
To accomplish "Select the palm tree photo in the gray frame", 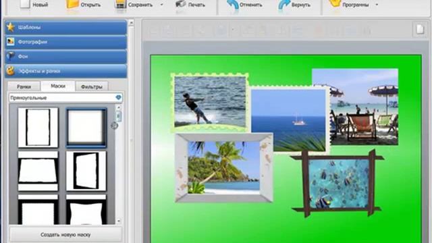I will (x=223, y=167).
